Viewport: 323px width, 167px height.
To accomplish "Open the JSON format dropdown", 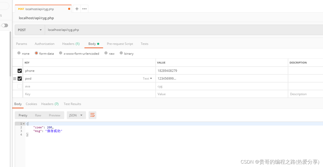I will pyautogui.click(x=76, y=115).
